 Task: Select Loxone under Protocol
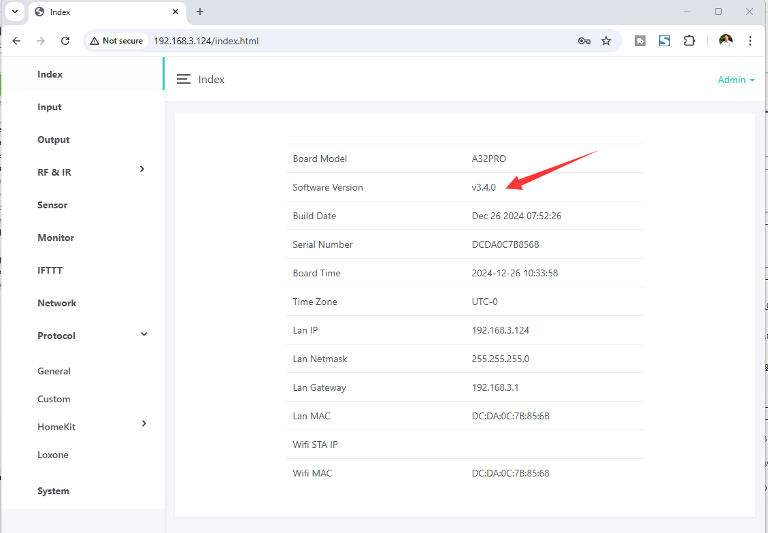(53, 455)
